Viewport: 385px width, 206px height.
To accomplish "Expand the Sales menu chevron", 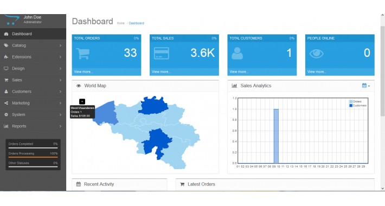I will coord(60,80).
